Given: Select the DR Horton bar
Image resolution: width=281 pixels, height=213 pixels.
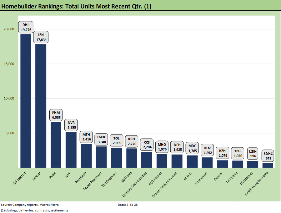Looking at the screenshot, I should point(26,101).
